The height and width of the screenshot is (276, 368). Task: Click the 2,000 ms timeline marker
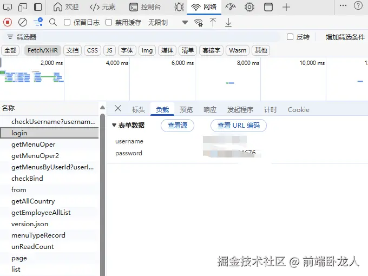[51, 63]
